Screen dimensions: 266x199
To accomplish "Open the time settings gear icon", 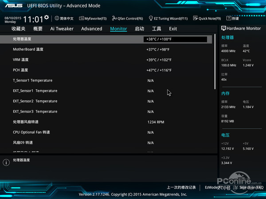I will pos(47,17).
